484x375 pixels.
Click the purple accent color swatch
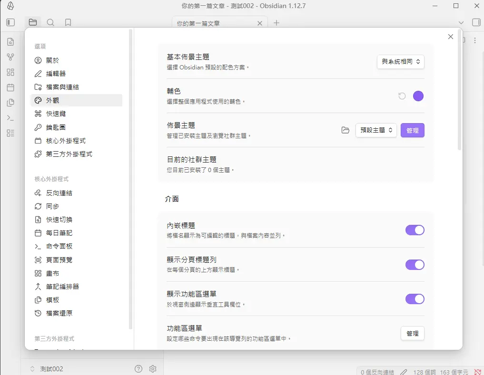coord(418,96)
